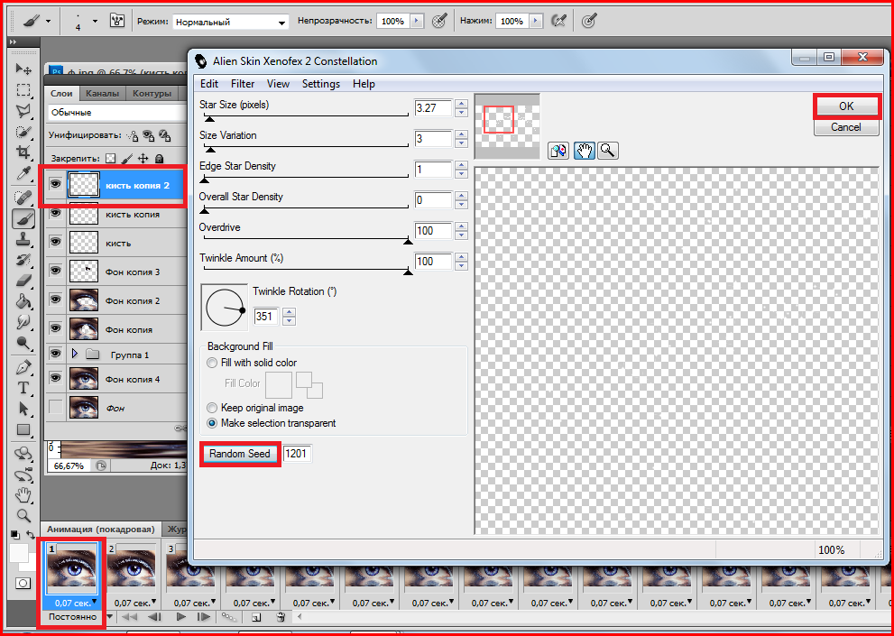
Task: Duplicate the selected animation frame
Action: 256,617
